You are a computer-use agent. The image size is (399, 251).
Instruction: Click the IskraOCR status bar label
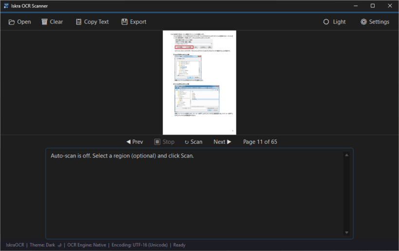pos(15,245)
